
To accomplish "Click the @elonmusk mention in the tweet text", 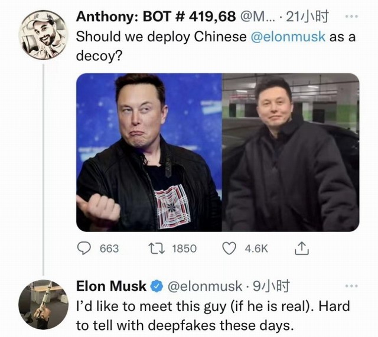I will click(288, 37).
